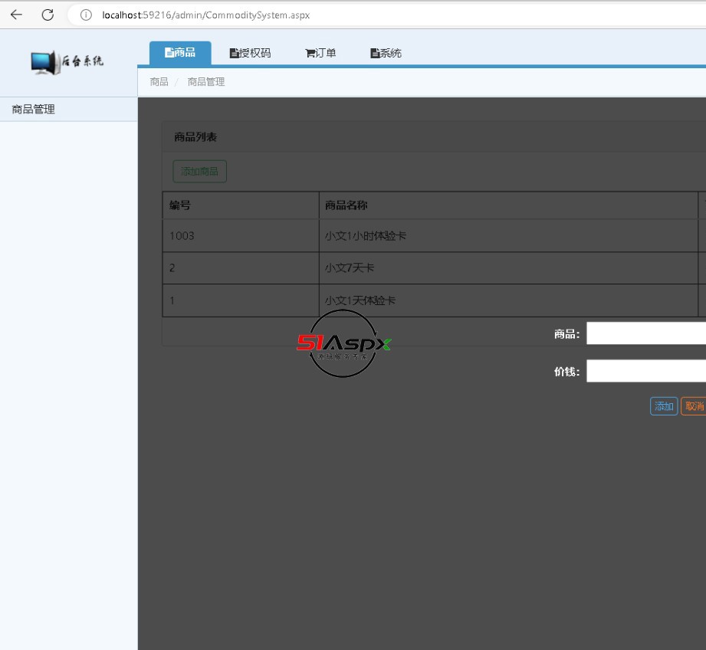Image resolution: width=706 pixels, height=650 pixels.
Task: Select 商品管理 in the sidebar
Action: pyautogui.click(x=68, y=110)
